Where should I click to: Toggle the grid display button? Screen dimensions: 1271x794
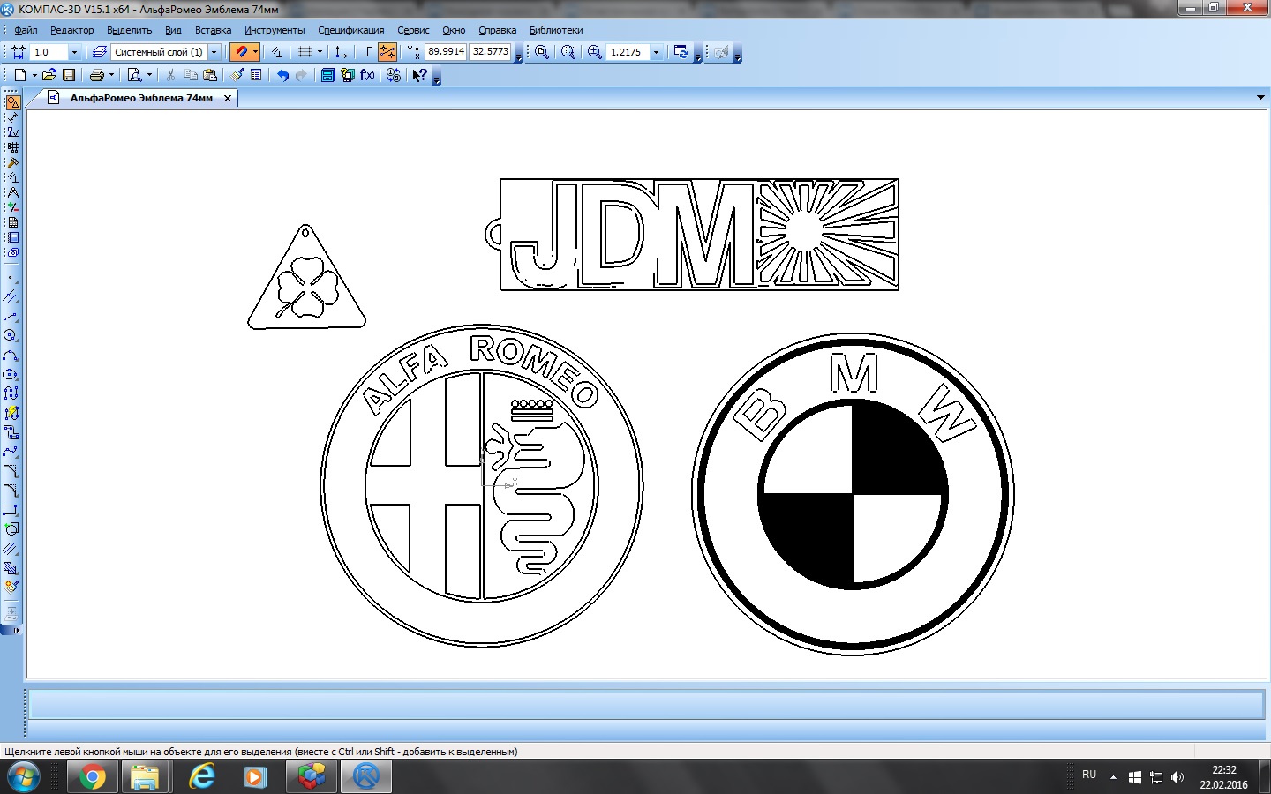point(305,52)
